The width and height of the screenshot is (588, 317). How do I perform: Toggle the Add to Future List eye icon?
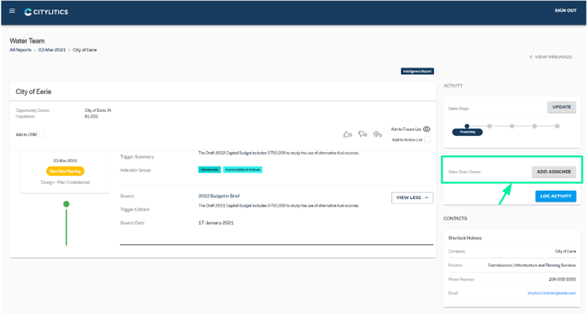(426, 129)
